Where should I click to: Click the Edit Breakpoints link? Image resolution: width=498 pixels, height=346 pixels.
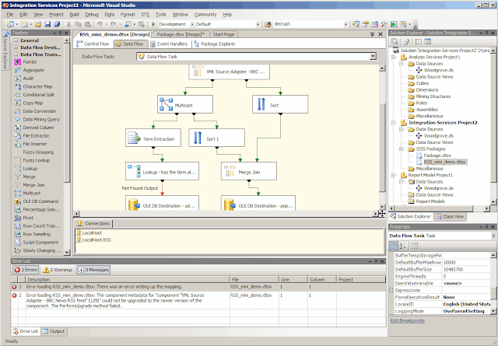pos(407,320)
